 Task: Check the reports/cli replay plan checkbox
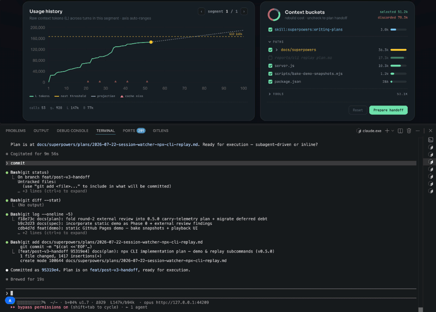(x=271, y=58)
